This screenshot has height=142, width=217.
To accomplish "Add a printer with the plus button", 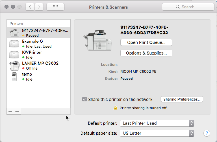I will point(10,111).
